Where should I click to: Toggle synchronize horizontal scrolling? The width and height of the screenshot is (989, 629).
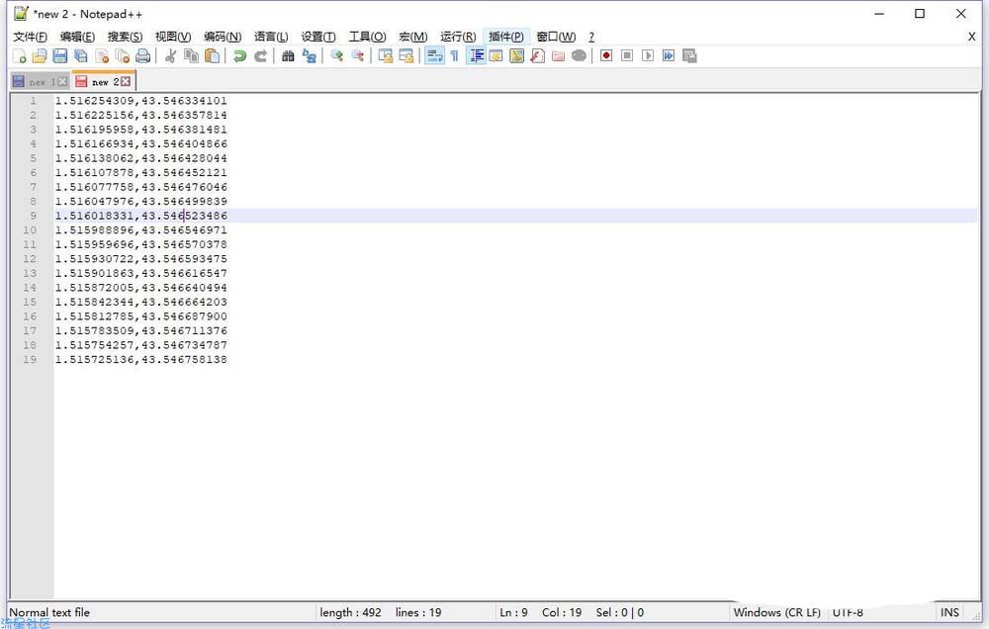[406, 56]
